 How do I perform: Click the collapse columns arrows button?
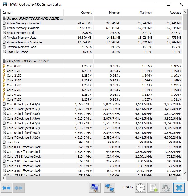[19, 188]
